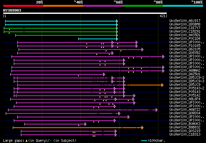Click the '~80%' legend label
The height and width of the screenshot is (143, 206).
(158, 2)
